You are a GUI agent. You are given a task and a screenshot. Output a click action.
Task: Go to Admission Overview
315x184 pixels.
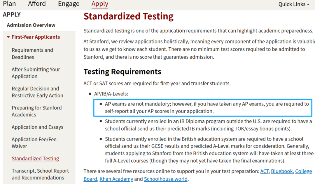31,25
